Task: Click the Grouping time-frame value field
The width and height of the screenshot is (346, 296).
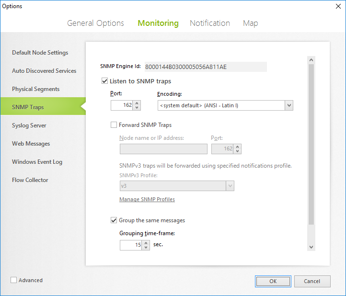Action: (131, 245)
